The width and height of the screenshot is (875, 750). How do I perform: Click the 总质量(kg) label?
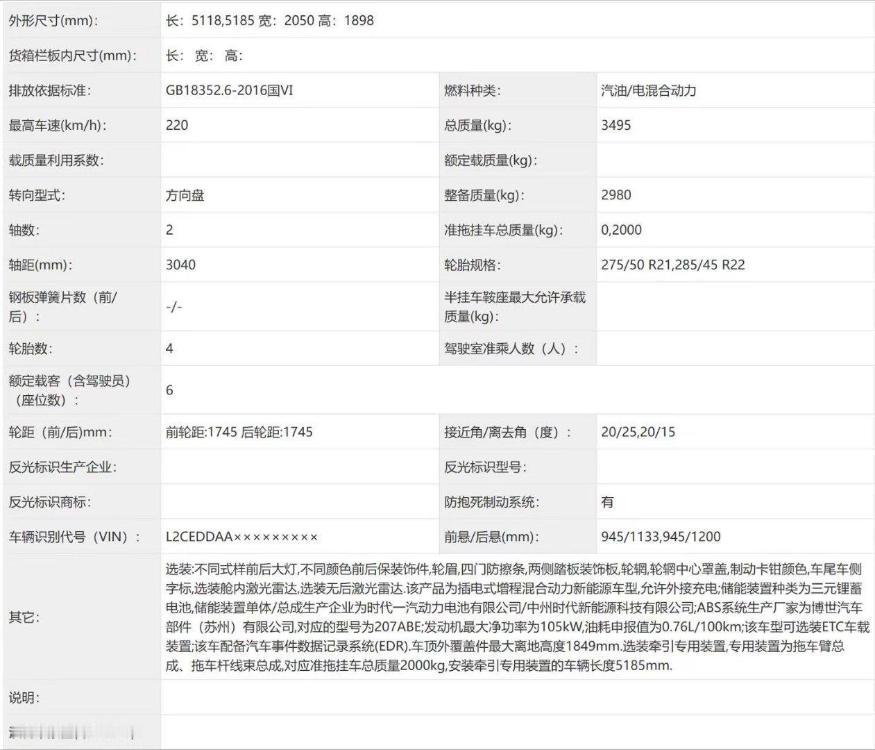[478, 126]
